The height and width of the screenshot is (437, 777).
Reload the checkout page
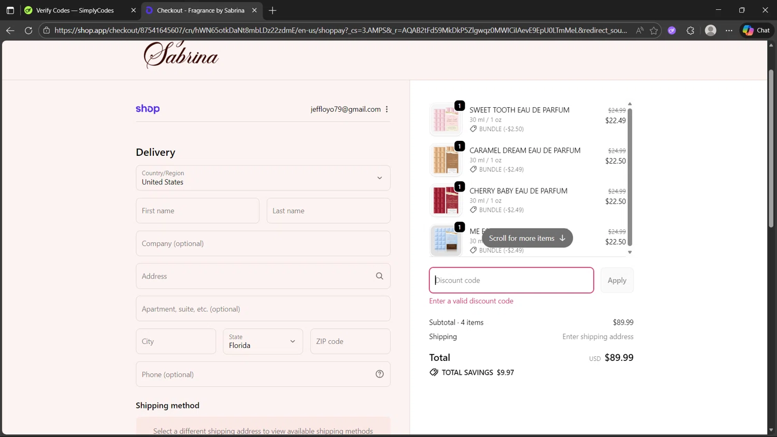(28, 31)
